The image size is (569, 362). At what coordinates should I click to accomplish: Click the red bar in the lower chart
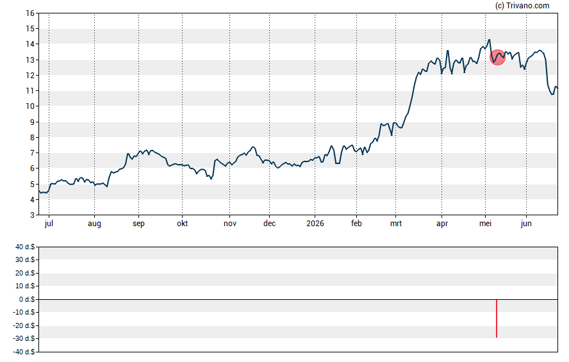coord(497,318)
